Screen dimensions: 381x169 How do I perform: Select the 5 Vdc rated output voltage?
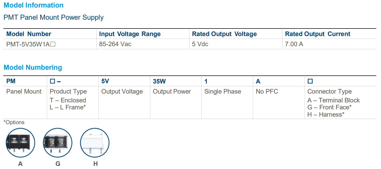tap(200, 44)
